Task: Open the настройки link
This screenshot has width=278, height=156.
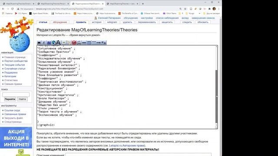Action: pyautogui.click(x=147, y=18)
